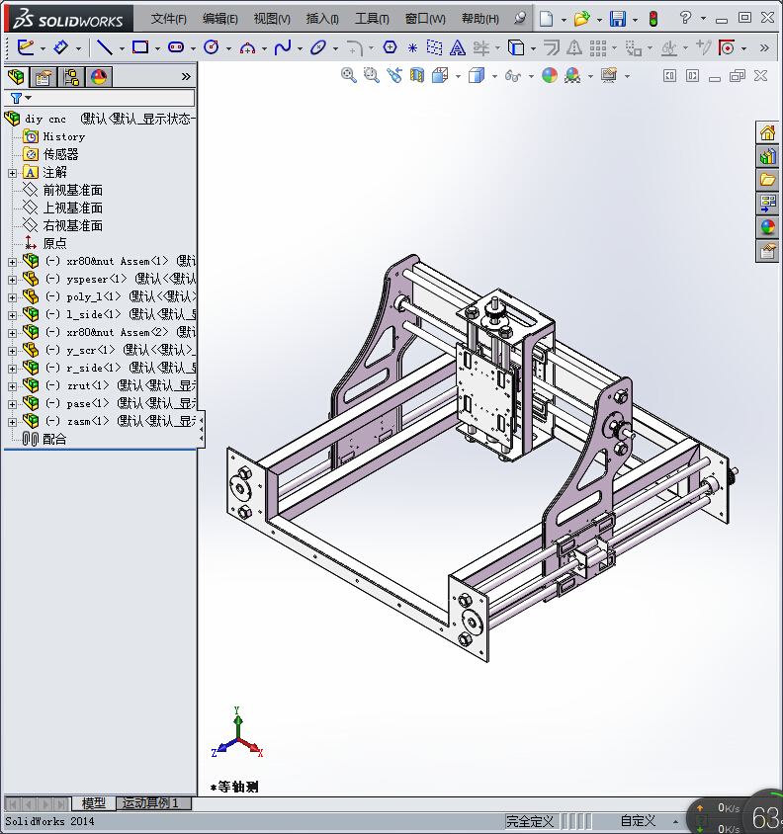Select the Sketch tool icon
The width and height of the screenshot is (783, 834).
click(25, 47)
